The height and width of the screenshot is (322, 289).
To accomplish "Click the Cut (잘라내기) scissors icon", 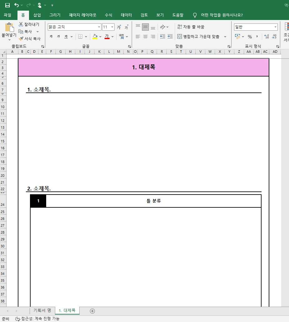I will (x=21, y=24).
